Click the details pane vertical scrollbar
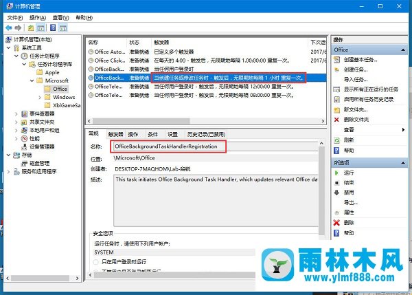 [321, 190]
